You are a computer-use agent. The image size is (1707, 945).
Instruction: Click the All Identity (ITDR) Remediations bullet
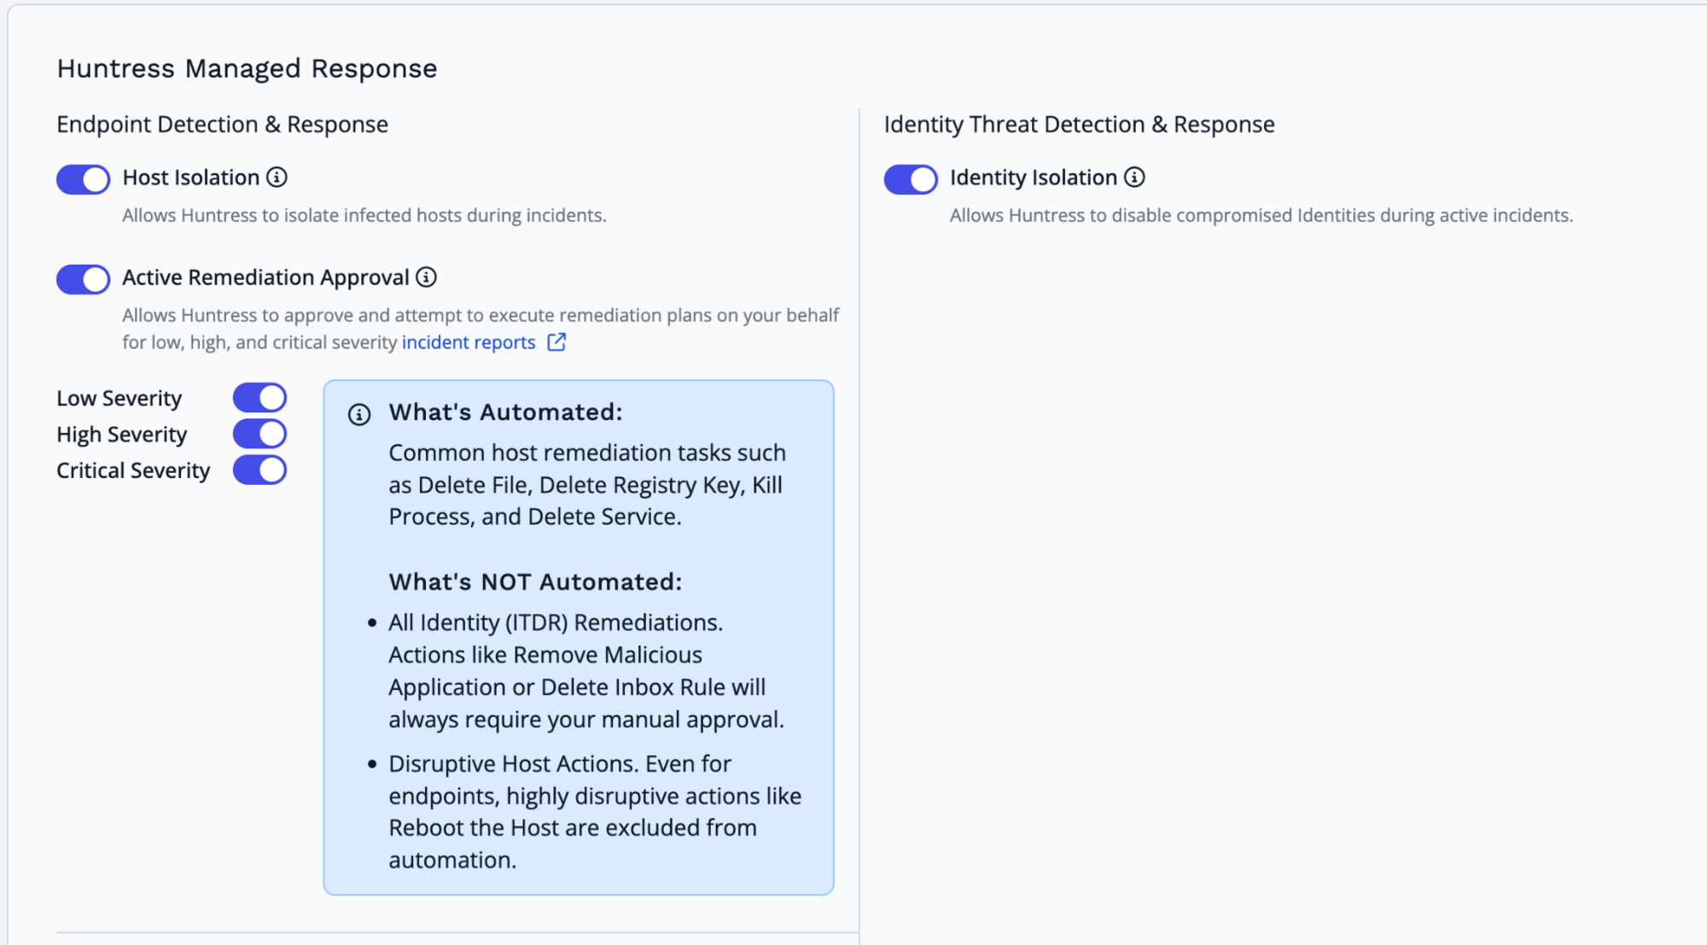tap(586, 671)
